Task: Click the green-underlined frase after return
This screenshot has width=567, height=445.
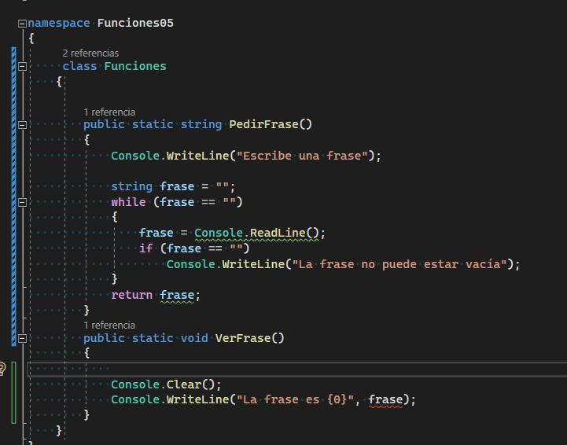Action: 177,296
